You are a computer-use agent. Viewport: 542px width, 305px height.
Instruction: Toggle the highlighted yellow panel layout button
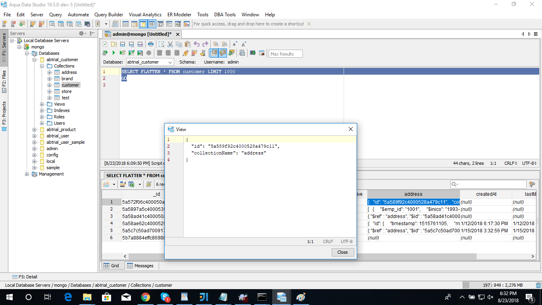click(x=143, y=24)
